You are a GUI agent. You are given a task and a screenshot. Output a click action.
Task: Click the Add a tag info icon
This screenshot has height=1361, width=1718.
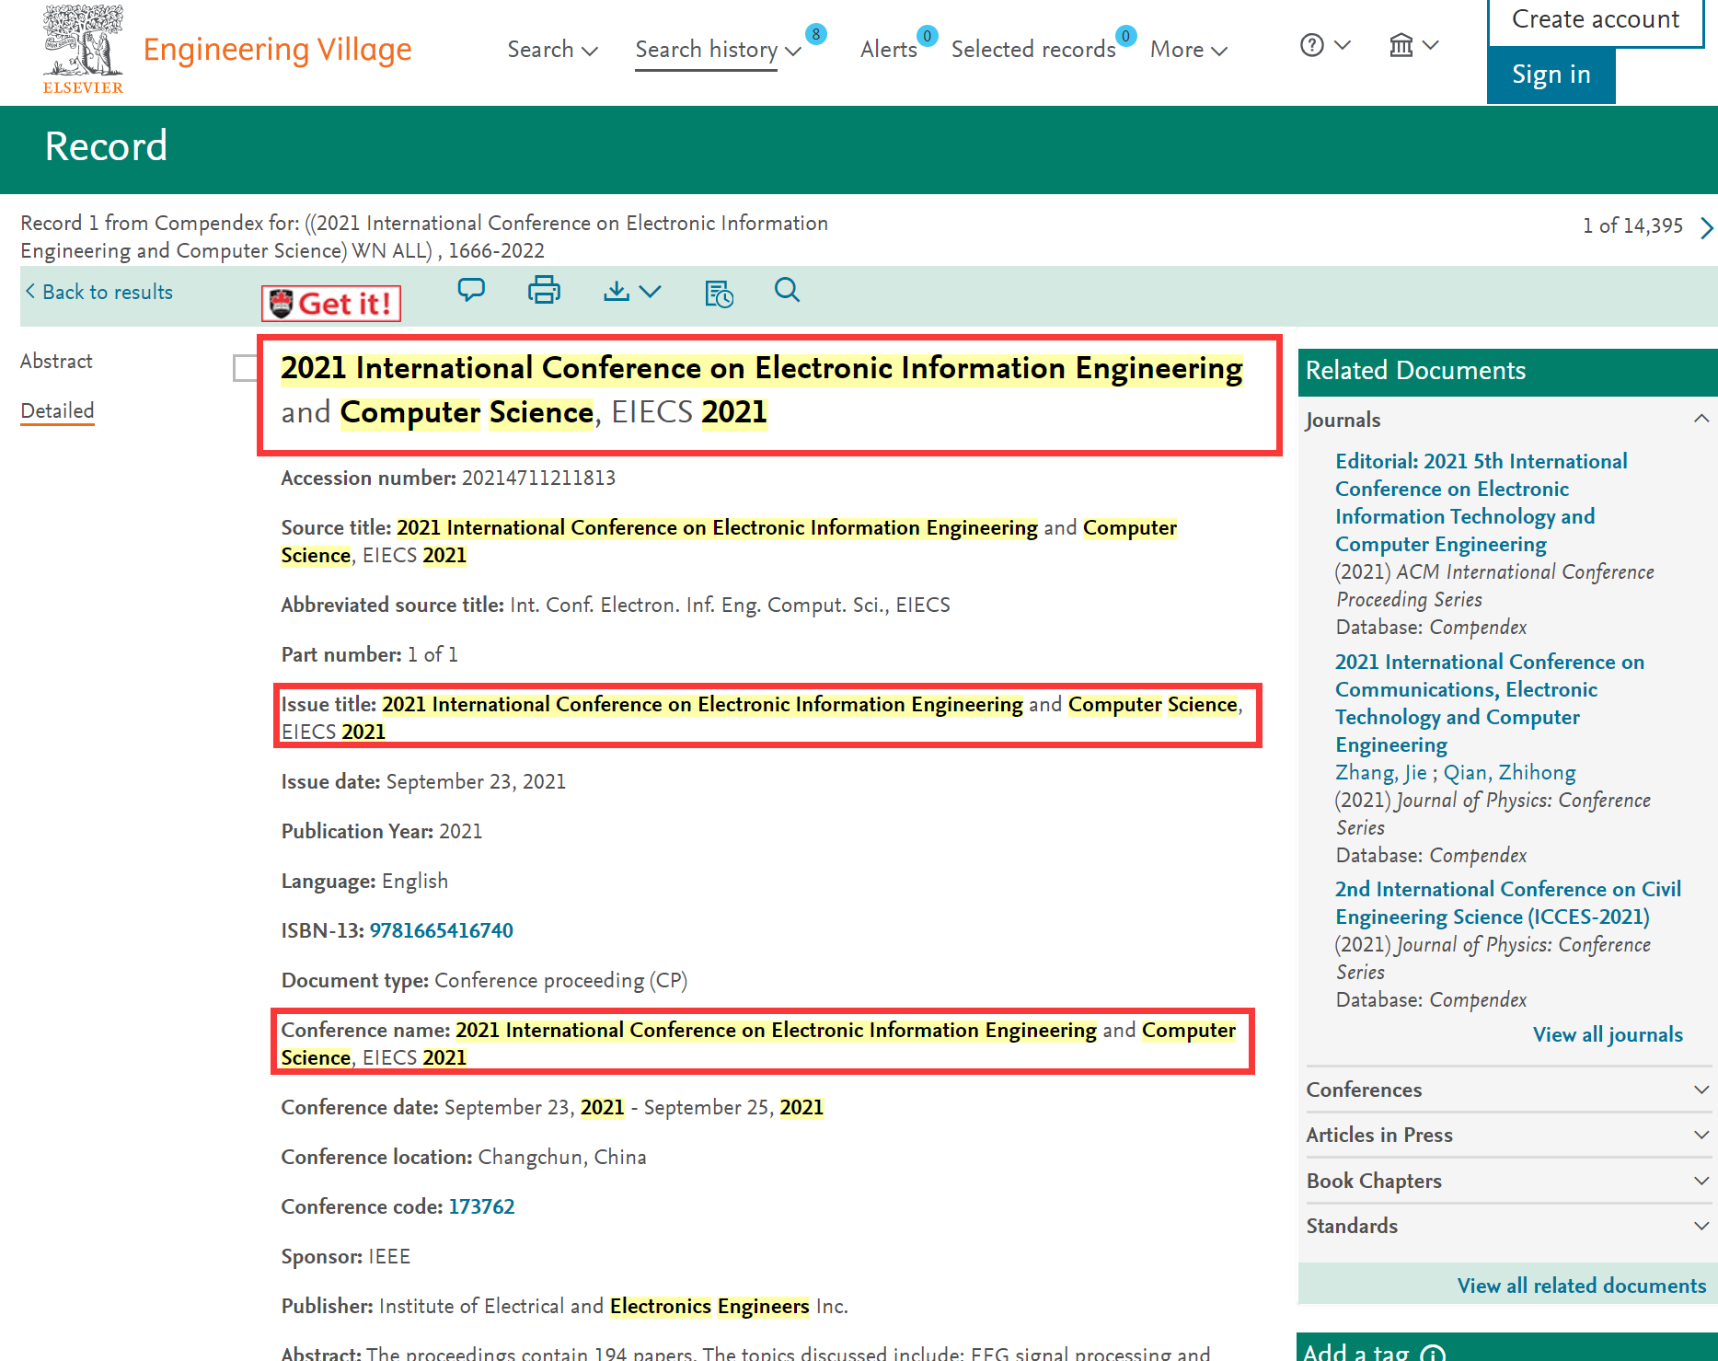tap(1433, 1353)
